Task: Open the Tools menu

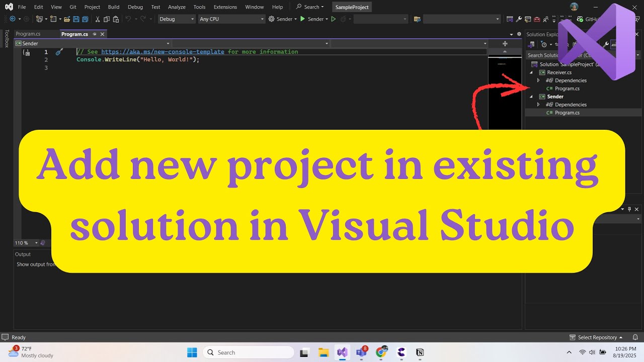Action: [199, 7]
